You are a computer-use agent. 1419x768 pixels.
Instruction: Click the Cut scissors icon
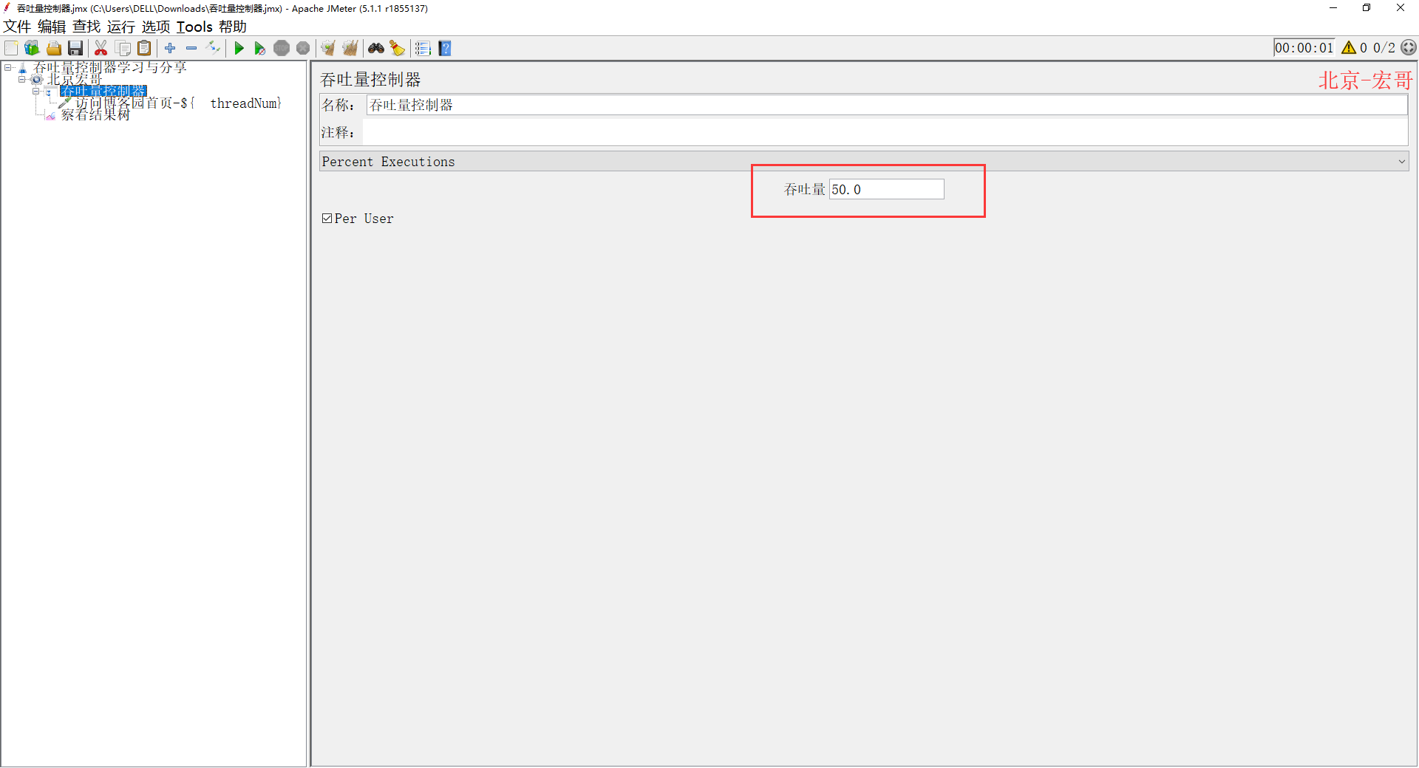[x=101, y=48]
